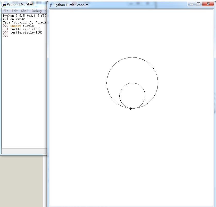Minimize the Python Turtle Graphics window
Viewport: 216px width, 207px height.
(192, 4)
